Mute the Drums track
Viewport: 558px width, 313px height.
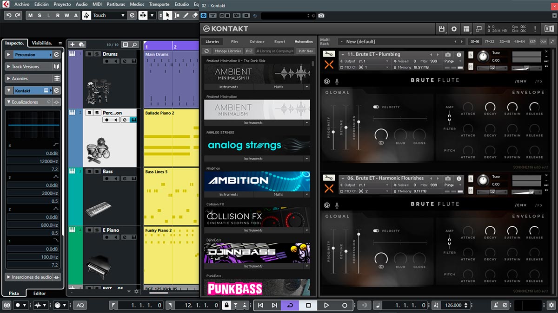click(89, 54)
